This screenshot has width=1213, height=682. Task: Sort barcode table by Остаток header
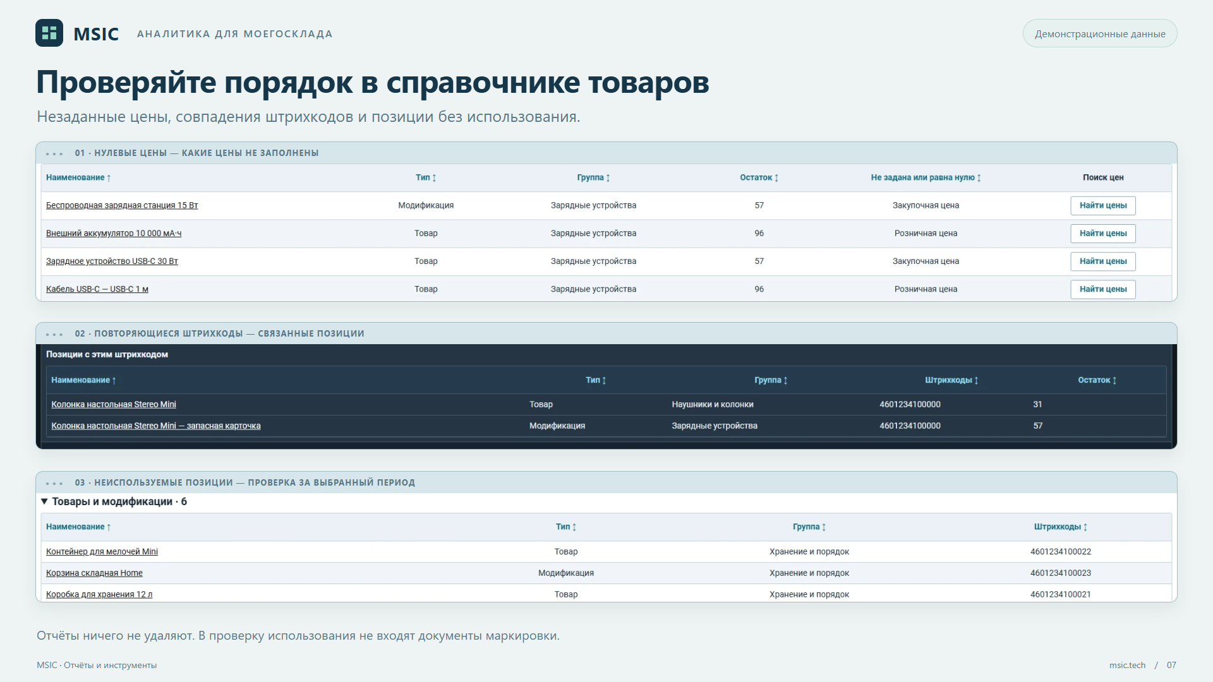click(1097, 380)
